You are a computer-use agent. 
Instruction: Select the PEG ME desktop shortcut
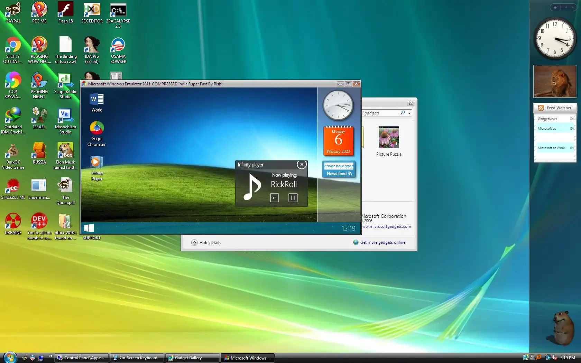click(39, 12)
